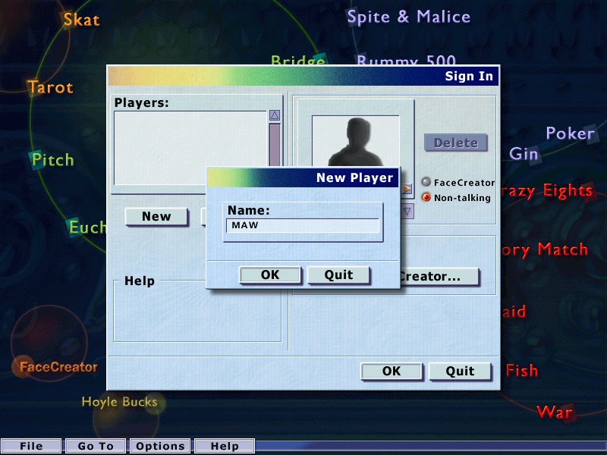Click the down triangle below the portrait
The width and height of the screenshot is (607, 455).
(407, 212)
